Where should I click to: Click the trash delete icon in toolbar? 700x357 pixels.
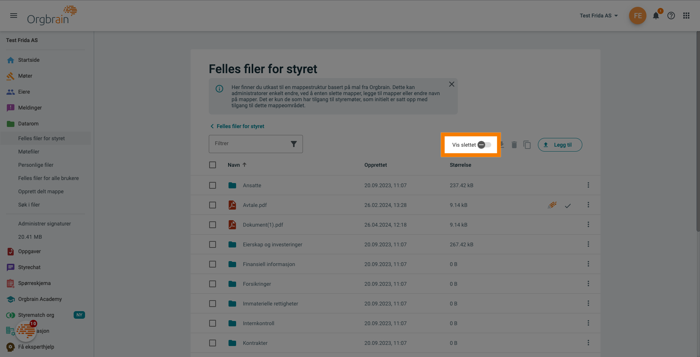514,145
